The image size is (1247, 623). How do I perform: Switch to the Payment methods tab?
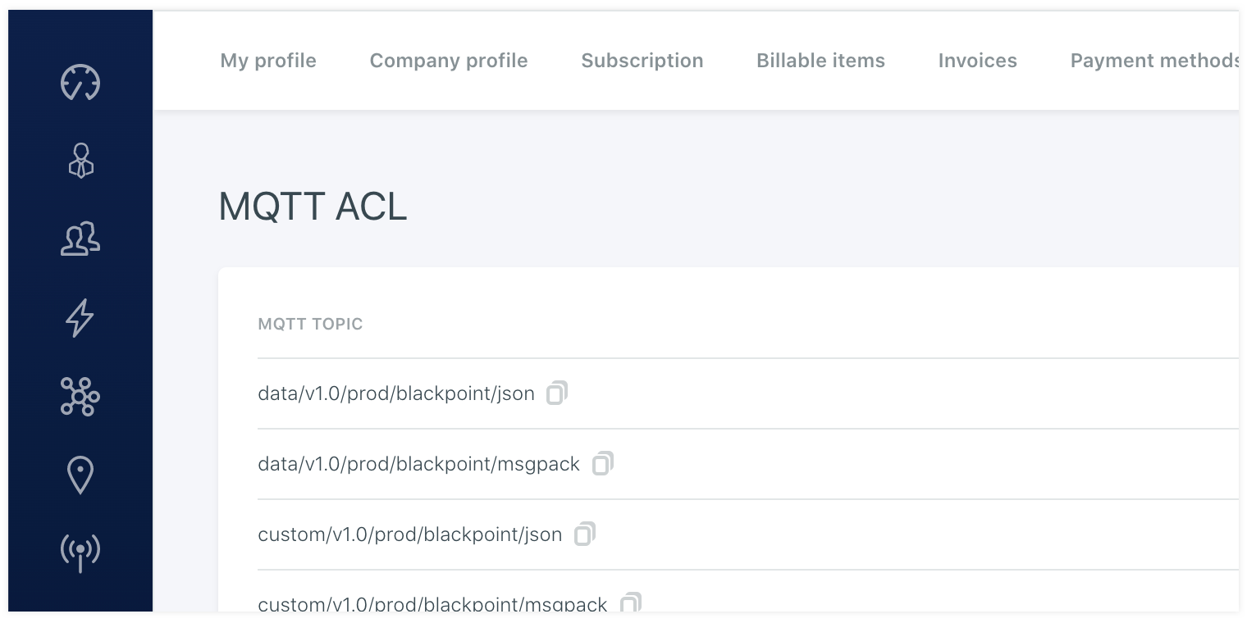point(1153,61)
